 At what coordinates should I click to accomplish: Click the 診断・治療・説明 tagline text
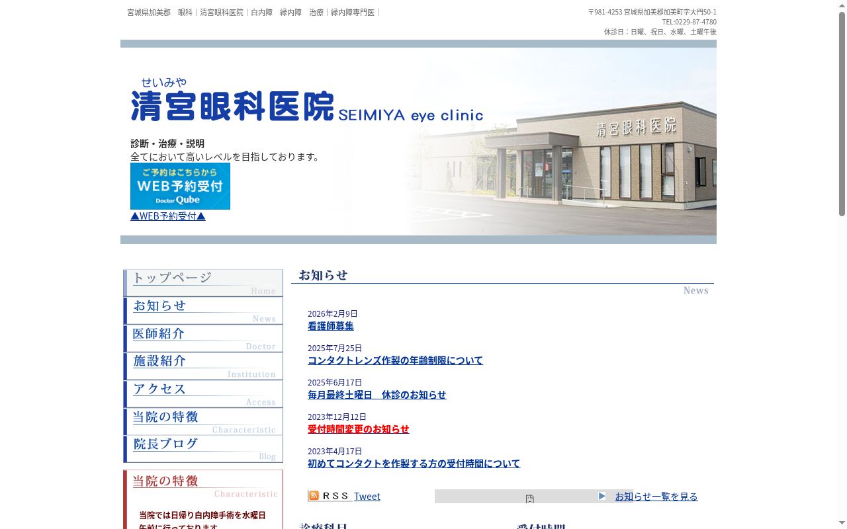[x=167, y=143]
